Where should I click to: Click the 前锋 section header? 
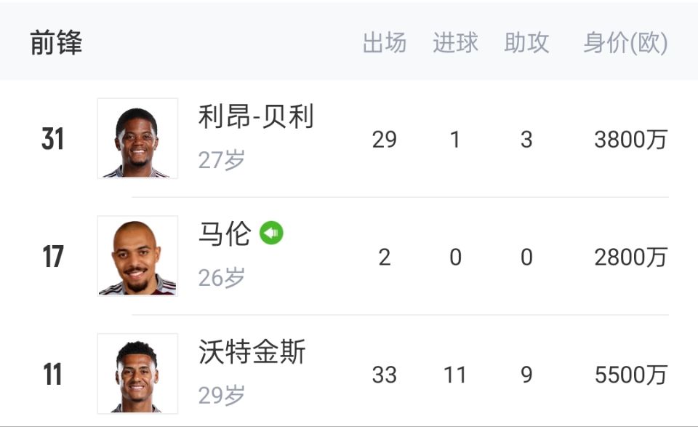tap(56, 43)
